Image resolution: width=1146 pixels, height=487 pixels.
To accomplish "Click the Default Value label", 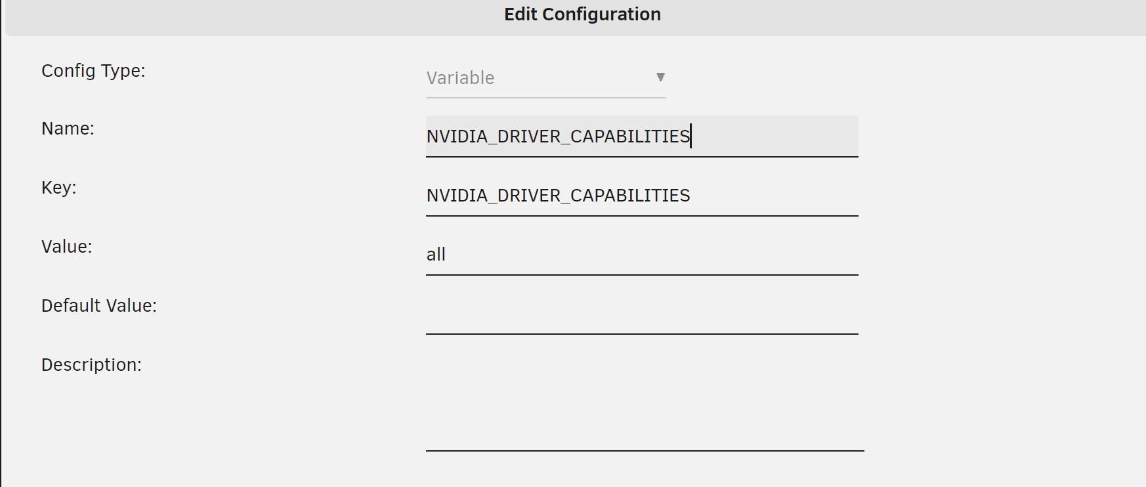I will pyautogui.click(x=99, y=306).
